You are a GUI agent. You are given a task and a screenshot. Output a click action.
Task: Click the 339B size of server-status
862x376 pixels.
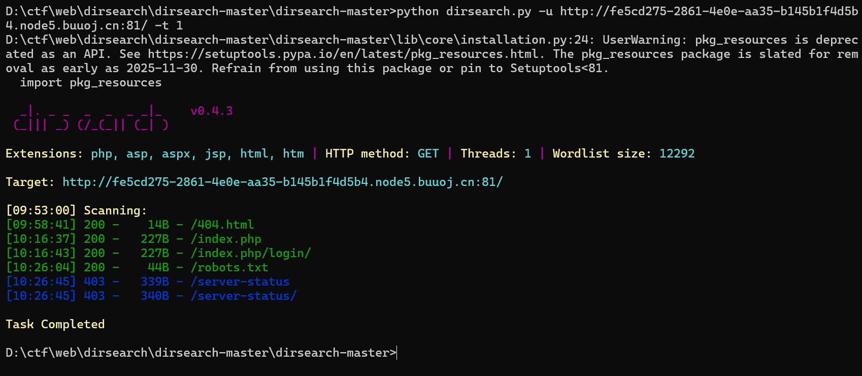[155, 281]
